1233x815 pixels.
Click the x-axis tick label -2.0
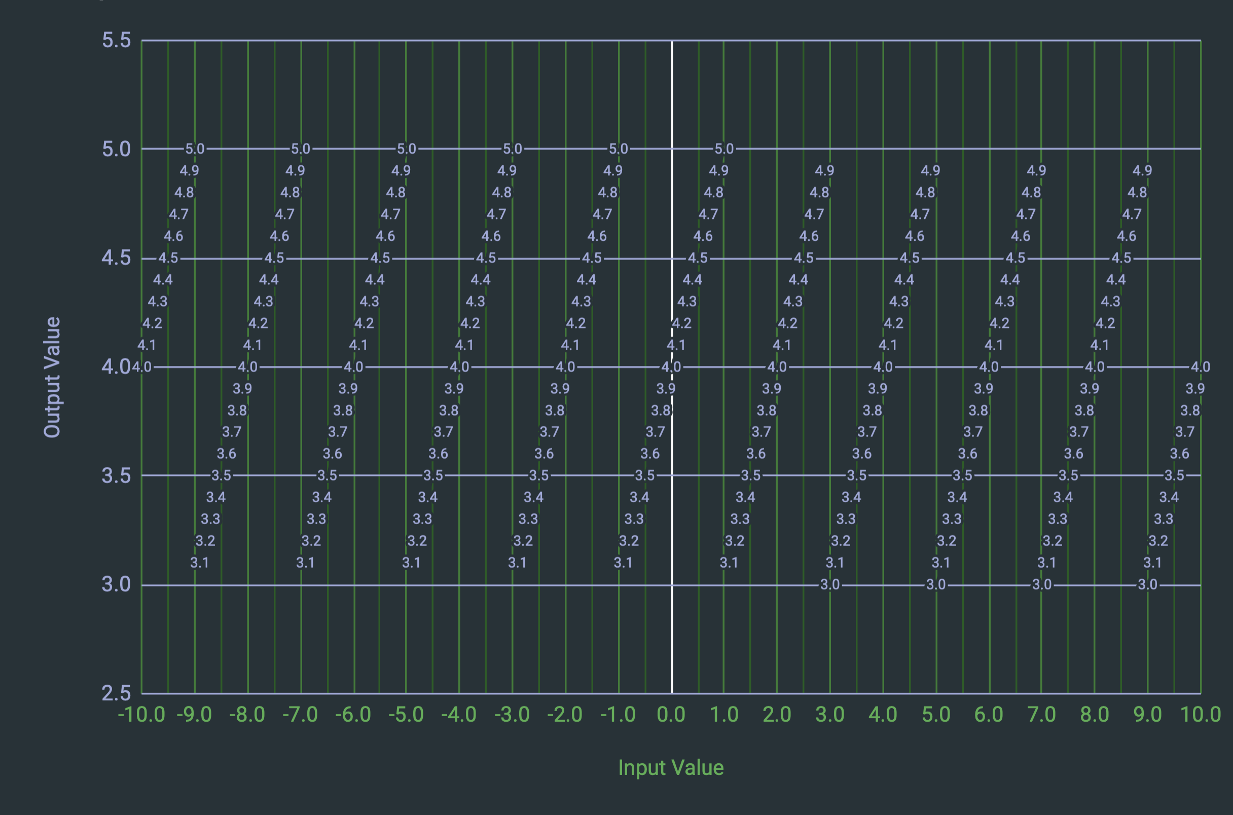click(x=565, y=715)
